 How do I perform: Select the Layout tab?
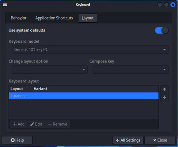pyautogui.click(x=88, y=18)
